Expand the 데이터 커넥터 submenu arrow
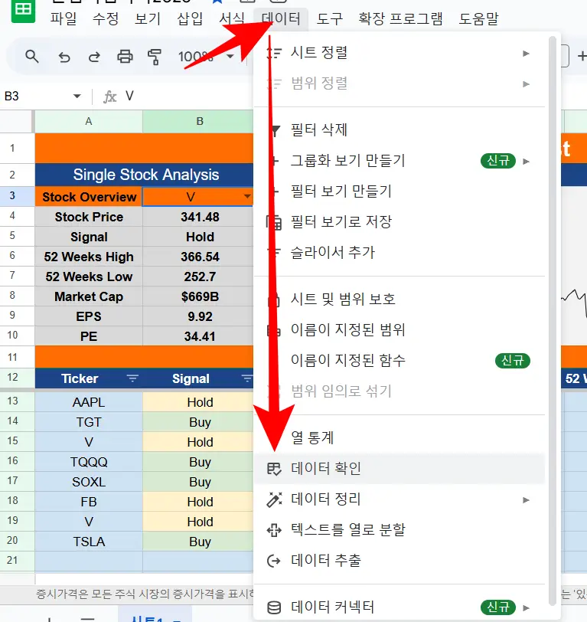The width and height of the screenshot is (587, 622). [x=526, y=607]
